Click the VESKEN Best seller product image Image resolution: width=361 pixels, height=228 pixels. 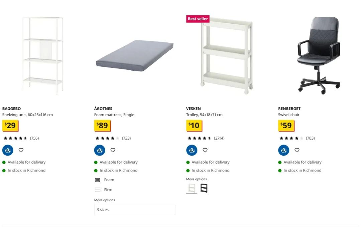227,55
